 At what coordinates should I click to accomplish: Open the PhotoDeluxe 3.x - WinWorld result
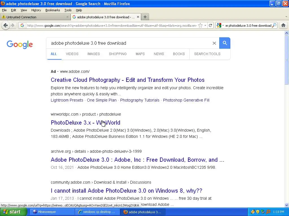pos(86,123)
